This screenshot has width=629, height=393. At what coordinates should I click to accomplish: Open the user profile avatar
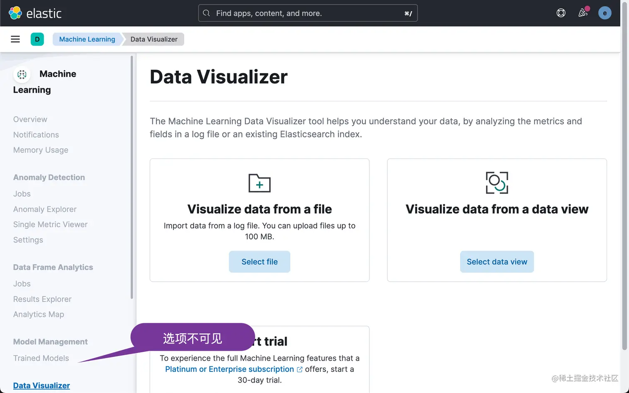pyautogui.click(x=604, y=13)
